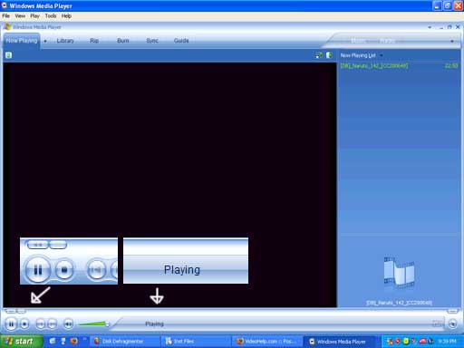Select the Naruto_142 playlist entry
The image size is (464, 348).
click(374, 65)
